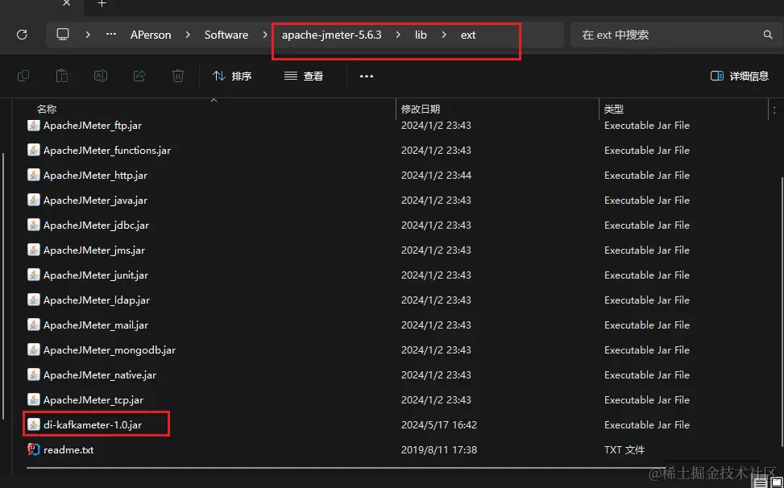This screenshot has width=784, height=488.
Task: Click the cut/copy icon in the toolbar
Action: [23, 76]
